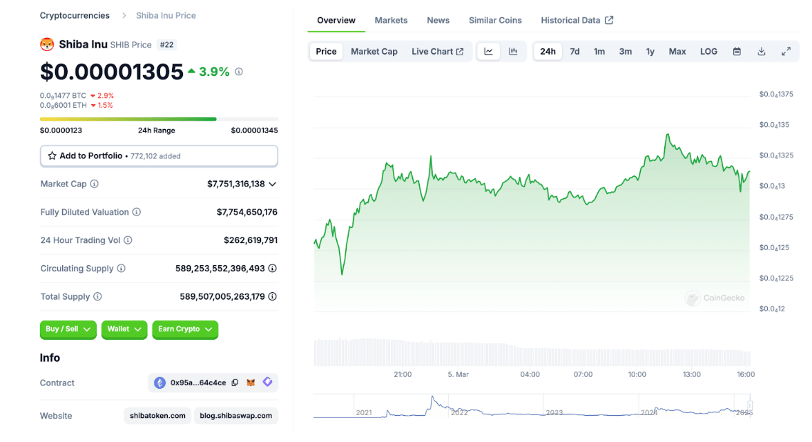Open the Earn Crypto dropdown
This screenshot has height=442, width=812.
pyautogui.click(x=184, y=329)
